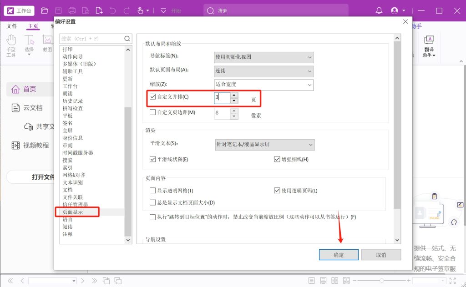This screenshot has height=287, width=466.
Task: Click the magnifier icon in preferences search
Action: coord(127,39)
